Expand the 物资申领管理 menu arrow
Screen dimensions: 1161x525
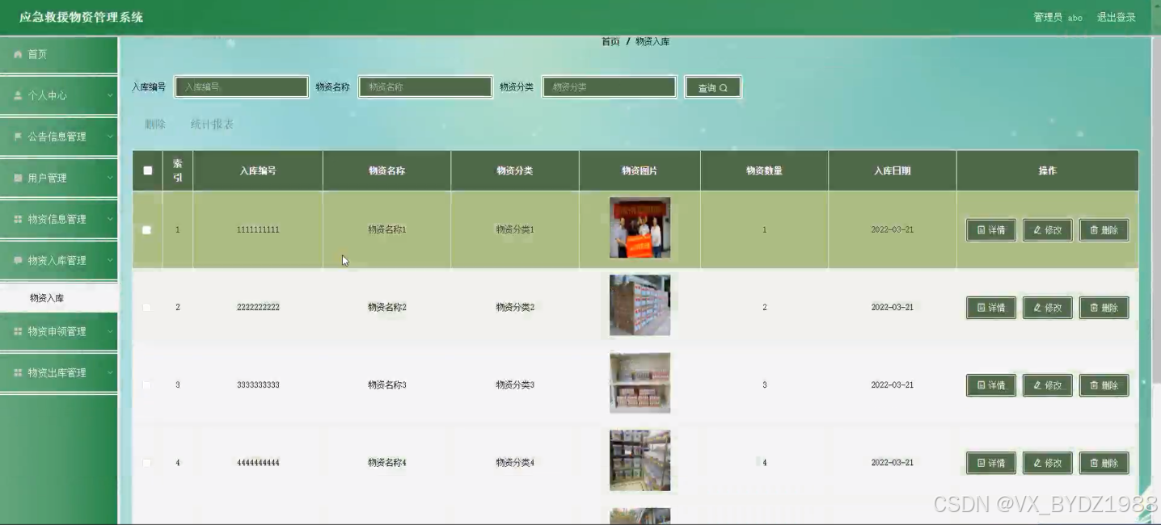point(110,331)
